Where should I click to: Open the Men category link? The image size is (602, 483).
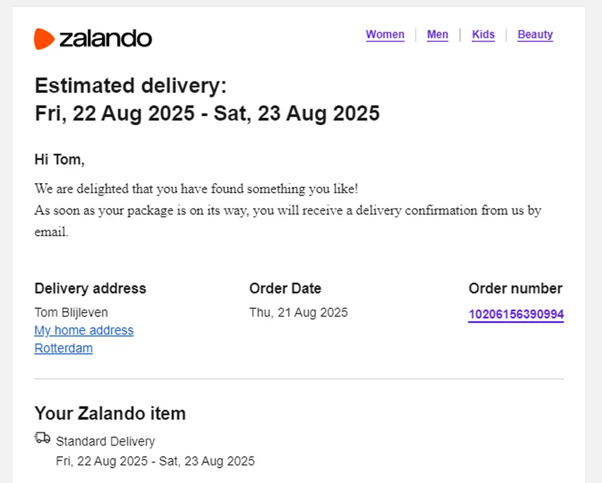tap(438, 34)
